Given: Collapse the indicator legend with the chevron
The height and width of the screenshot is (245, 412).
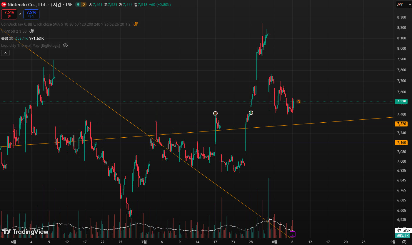Looking at the screenshot, I should tap(5, 53).
